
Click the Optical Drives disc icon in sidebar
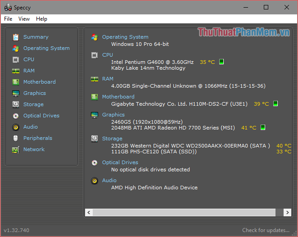click(x=16, y=116)
